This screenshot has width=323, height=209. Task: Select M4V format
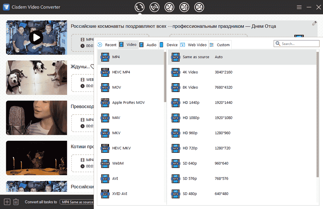point(130,118)
